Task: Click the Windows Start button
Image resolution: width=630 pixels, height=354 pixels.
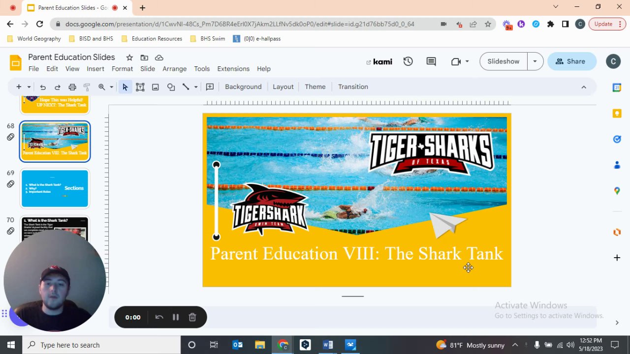Action: click(11, 345)
